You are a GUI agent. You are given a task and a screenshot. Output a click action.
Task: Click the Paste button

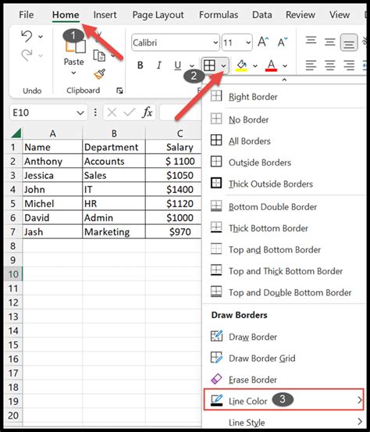[73, 52]
